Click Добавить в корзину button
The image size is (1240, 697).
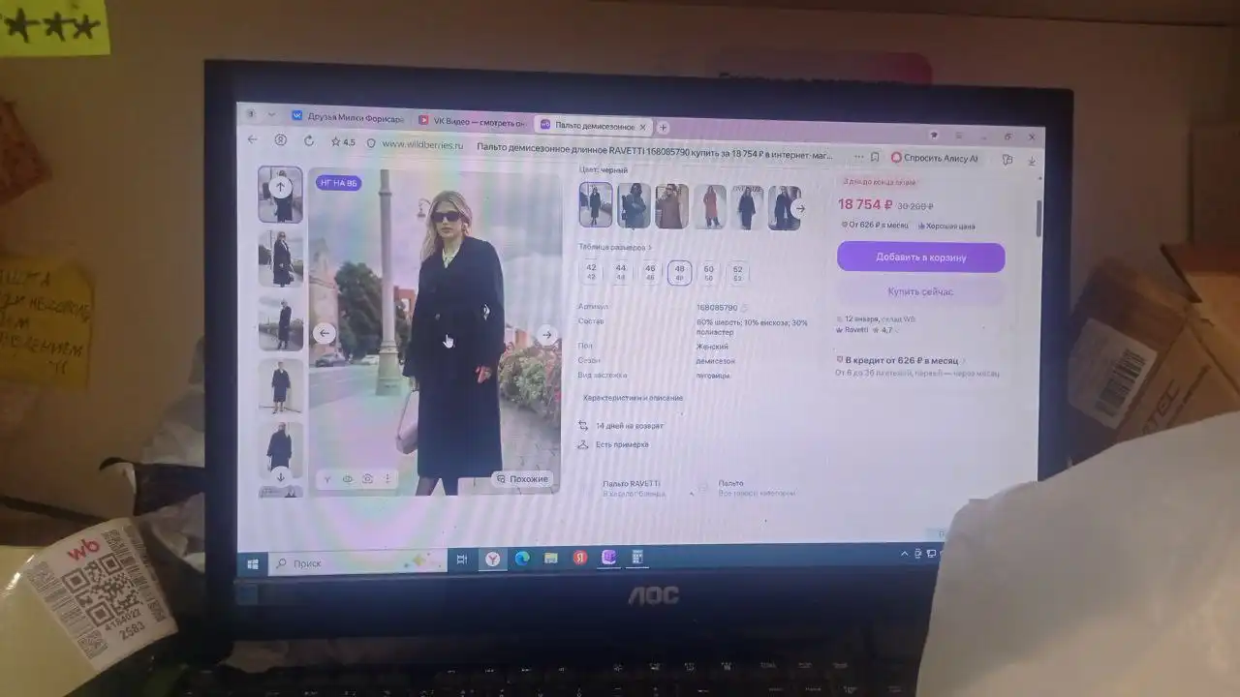920,257
